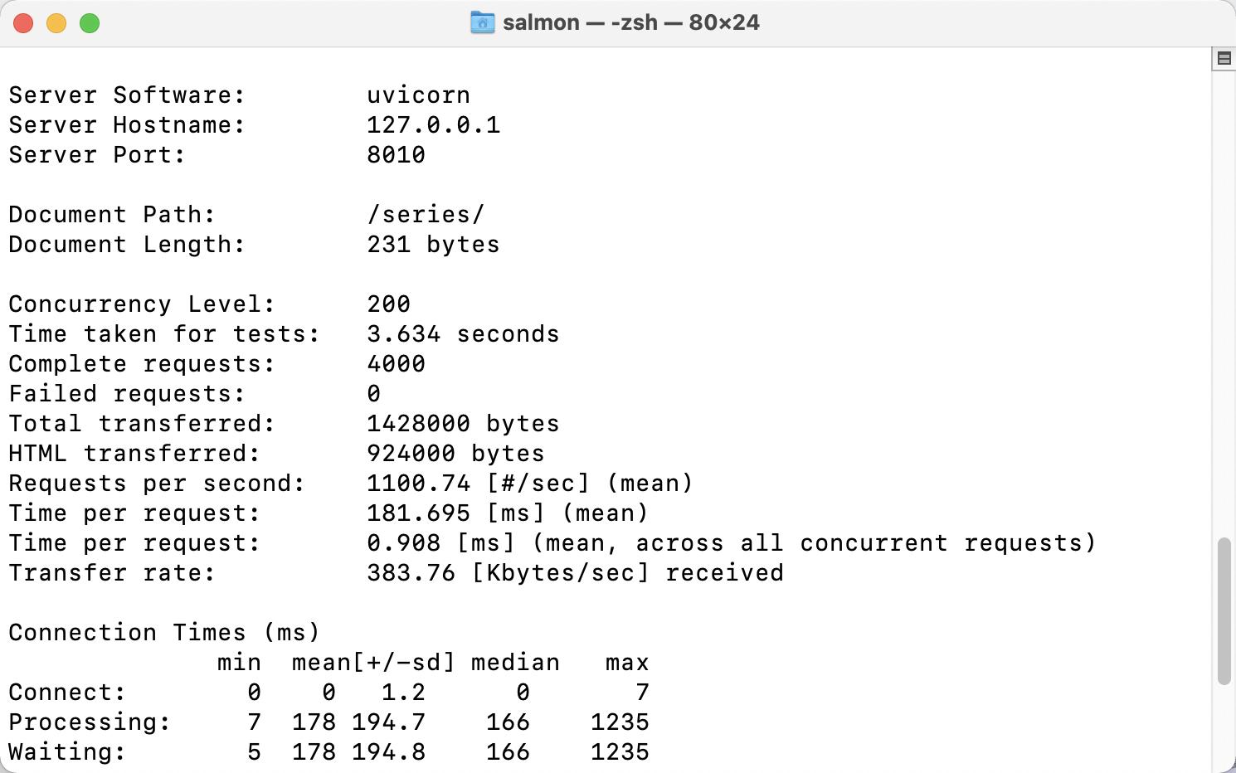Click the concurrency level value 200
The image size is (1236, 773).
click(388, 304)
